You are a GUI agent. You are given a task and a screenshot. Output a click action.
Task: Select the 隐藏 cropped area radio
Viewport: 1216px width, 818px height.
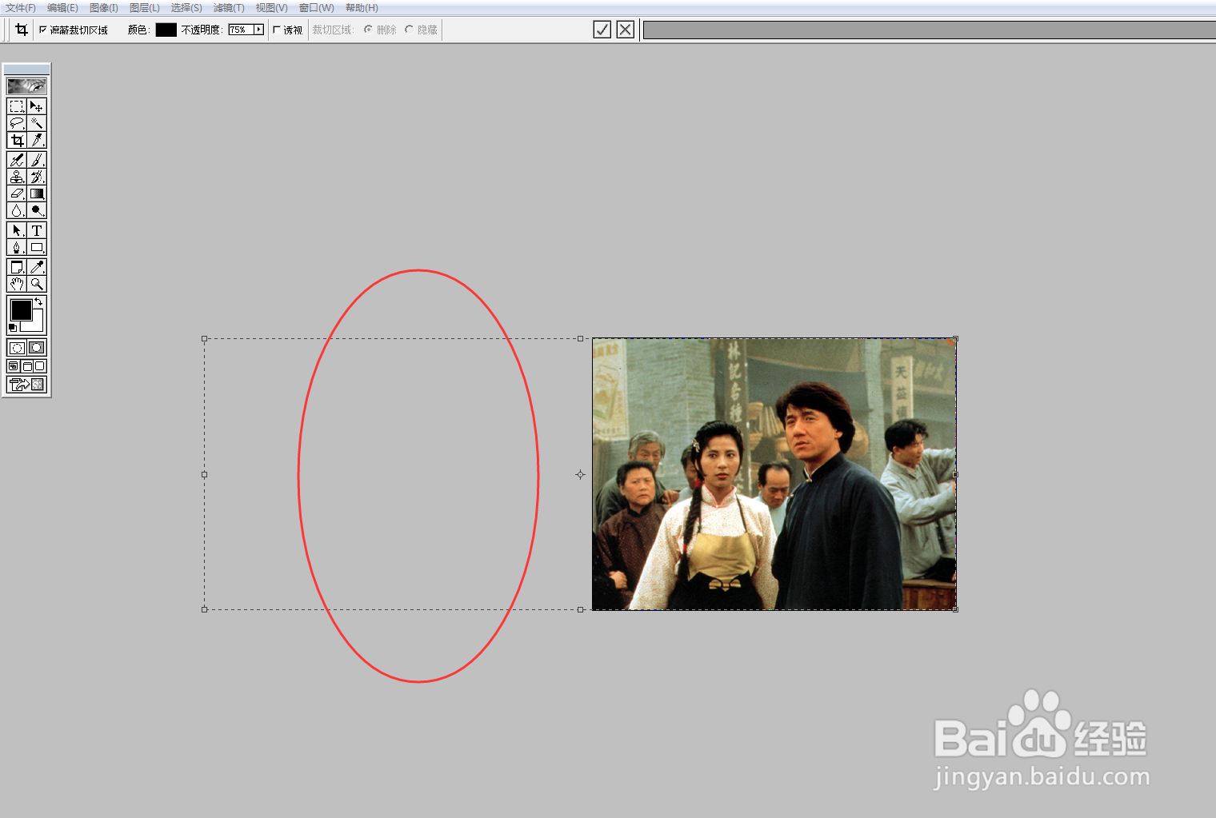click(x=409, y=30)
